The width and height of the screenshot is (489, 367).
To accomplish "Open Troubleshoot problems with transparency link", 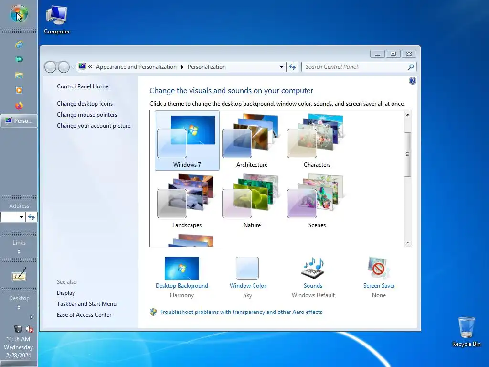I will (241, 312).
